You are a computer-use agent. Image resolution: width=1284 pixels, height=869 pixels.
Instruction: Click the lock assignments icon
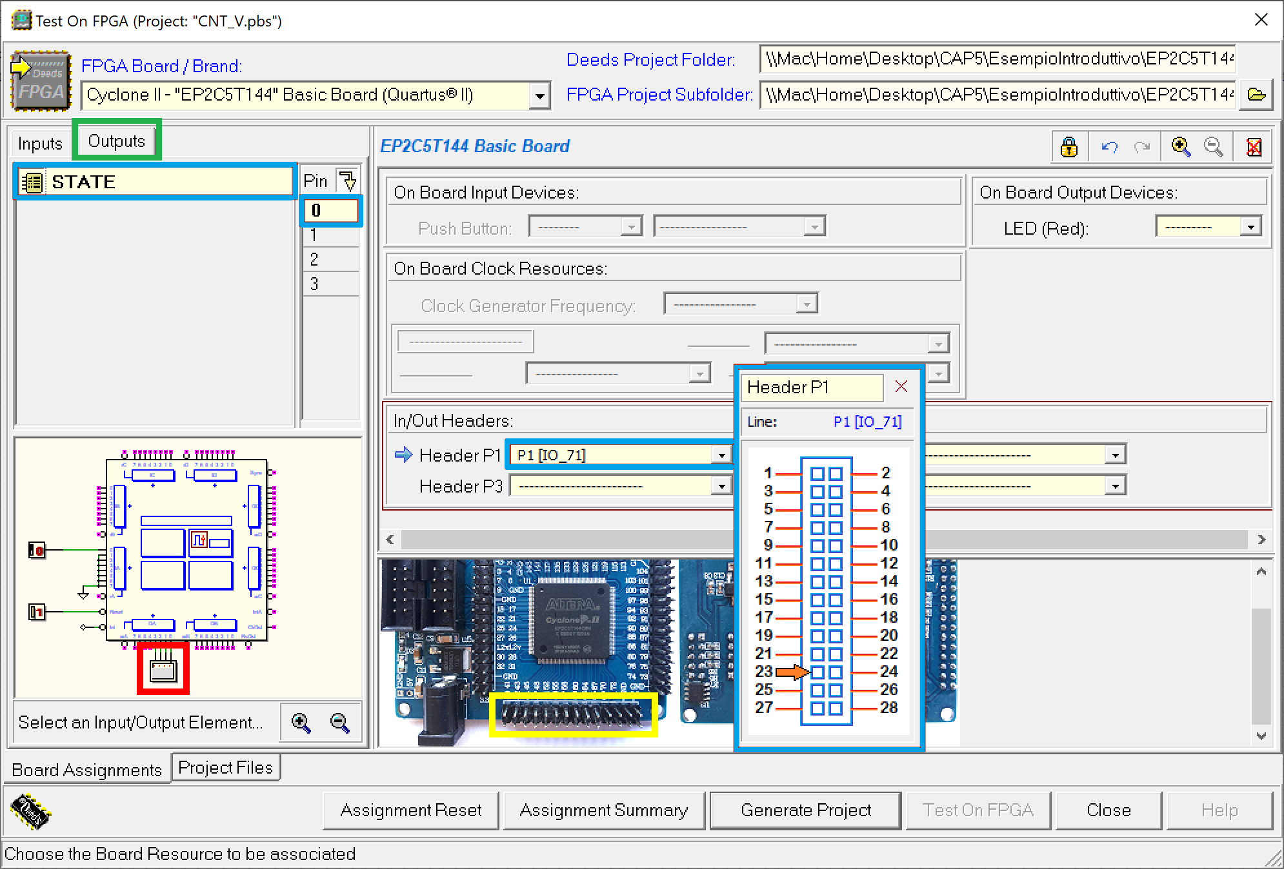[1069, 147]
